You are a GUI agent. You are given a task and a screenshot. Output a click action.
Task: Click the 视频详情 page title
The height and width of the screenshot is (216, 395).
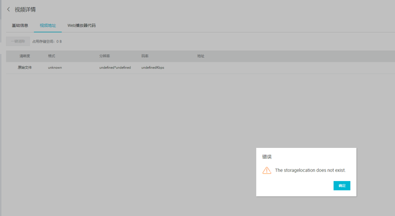click(25, 9)
